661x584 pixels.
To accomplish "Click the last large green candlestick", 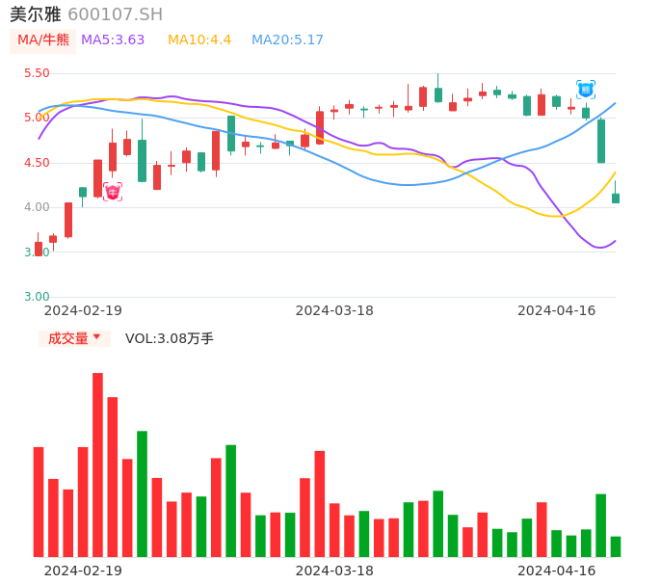I will (601, 141).
